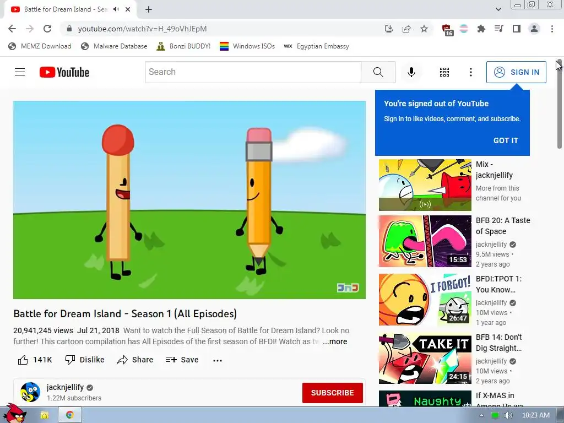564x423 pixels.
Task: Start voice search with the microphone icon
Action: pos(411,72)
